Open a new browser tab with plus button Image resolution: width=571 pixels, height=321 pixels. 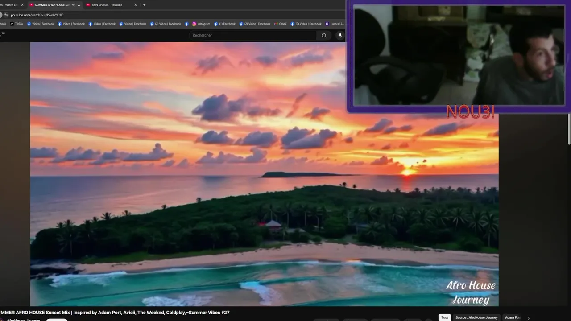click(x=144, y=5)
